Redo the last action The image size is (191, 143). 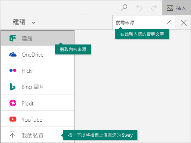tap(154, 8)
